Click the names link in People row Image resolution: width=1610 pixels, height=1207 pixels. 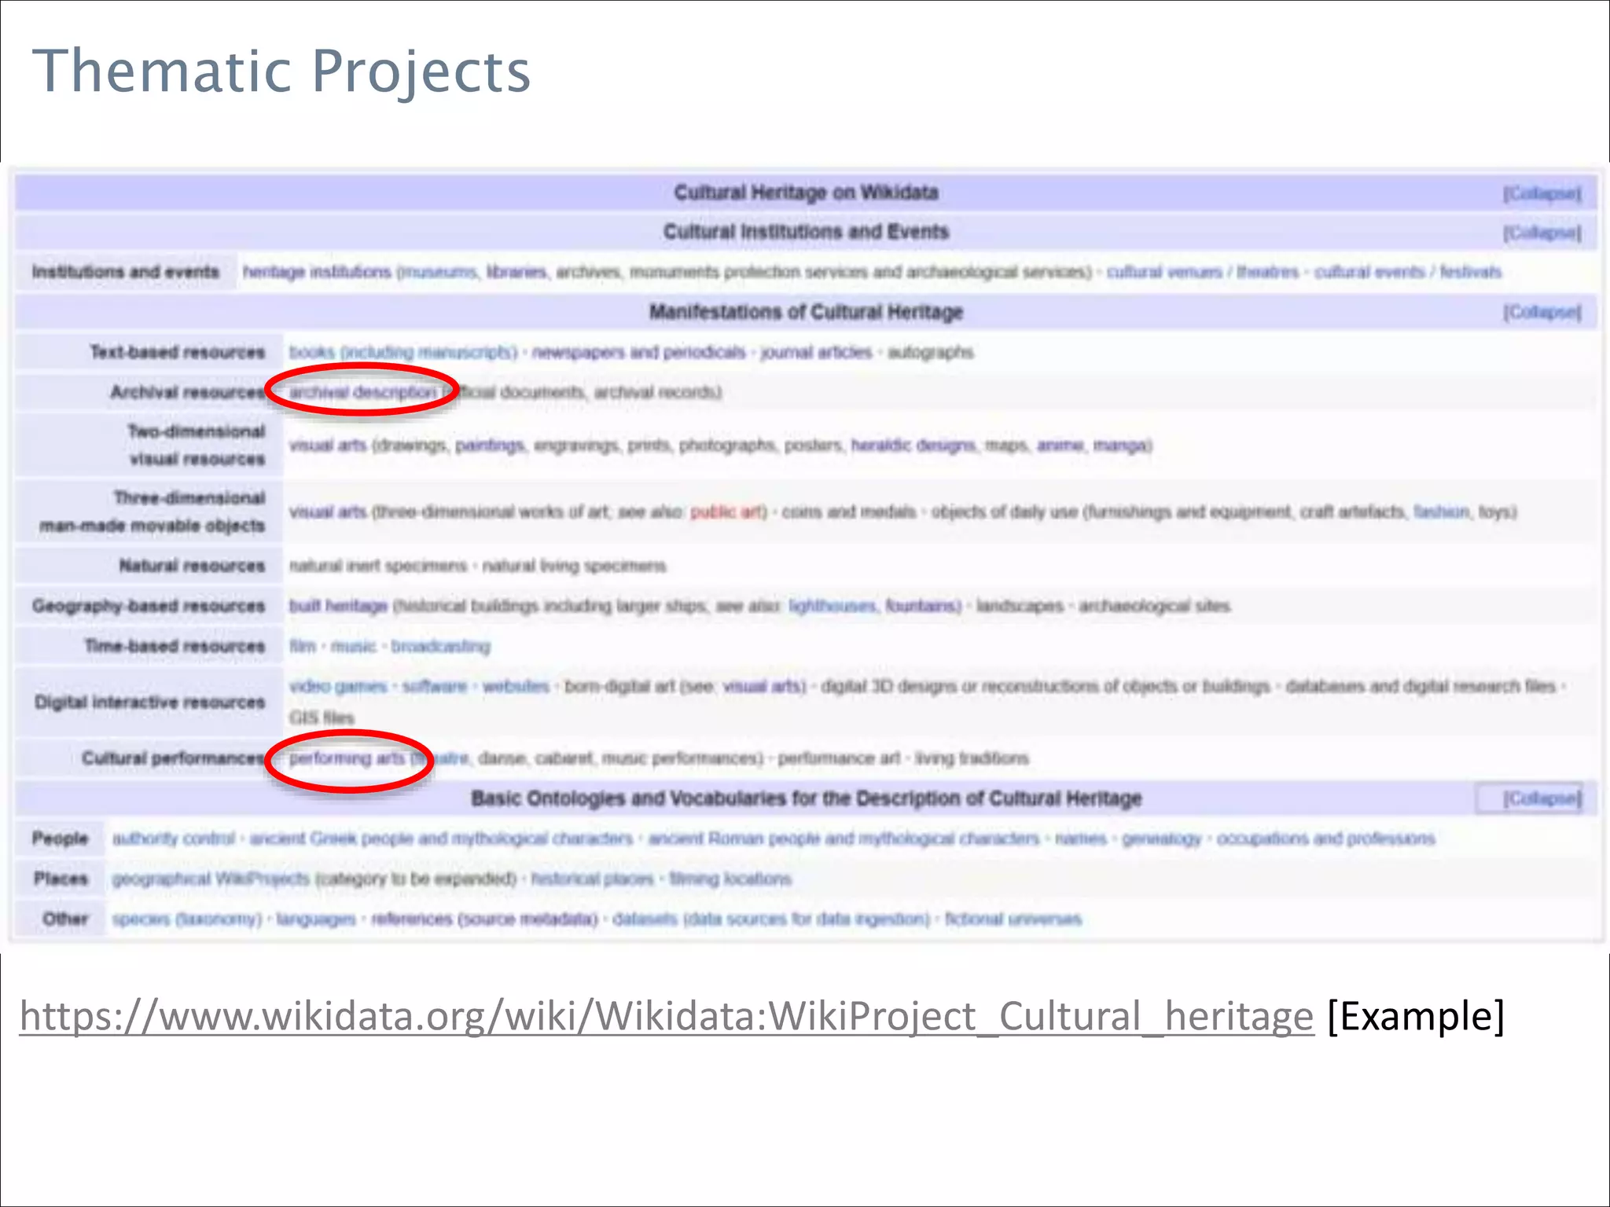click(1080, 838)
